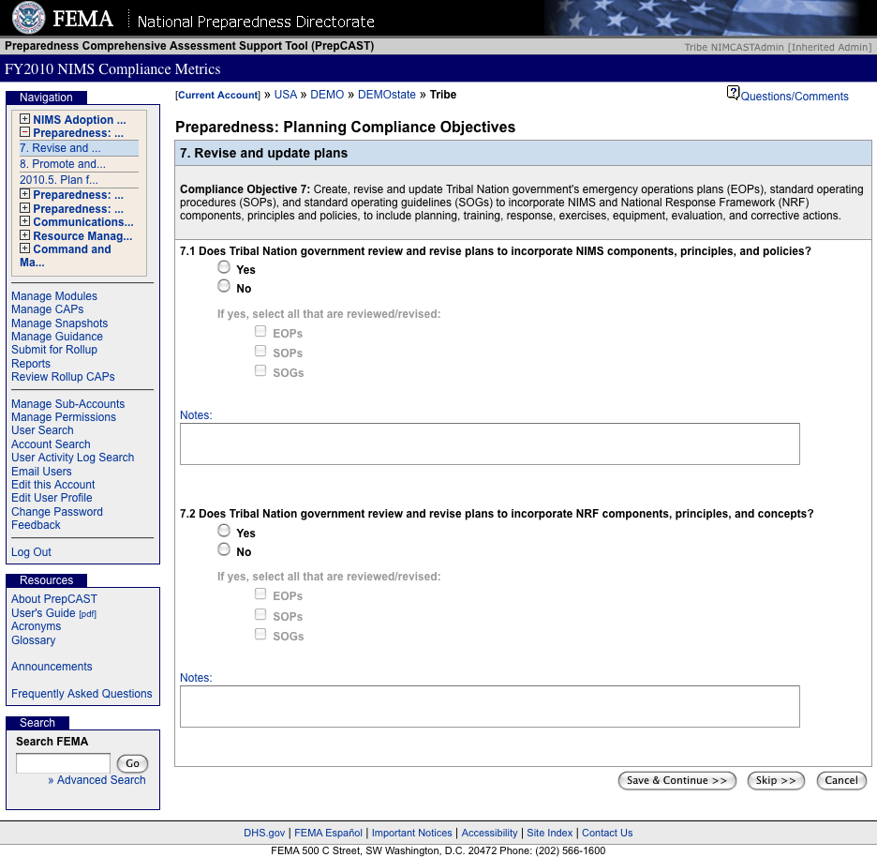Select Yes for question 7.2
The image size is (877, 857).
224,531
